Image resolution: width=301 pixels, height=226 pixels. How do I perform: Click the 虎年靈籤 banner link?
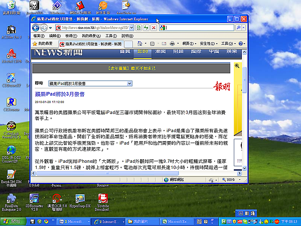[x=131, y=68]
